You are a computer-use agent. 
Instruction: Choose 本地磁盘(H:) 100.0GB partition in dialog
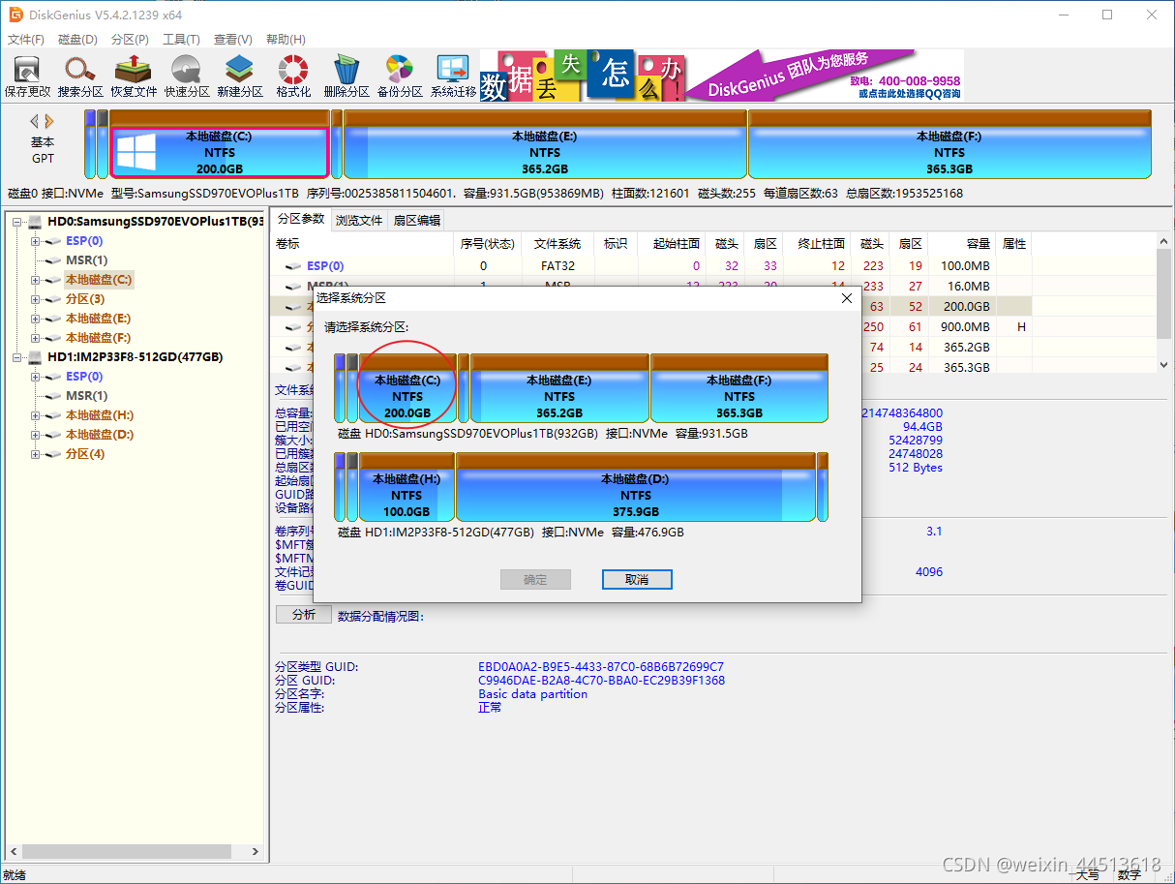[x=407, y=487]
